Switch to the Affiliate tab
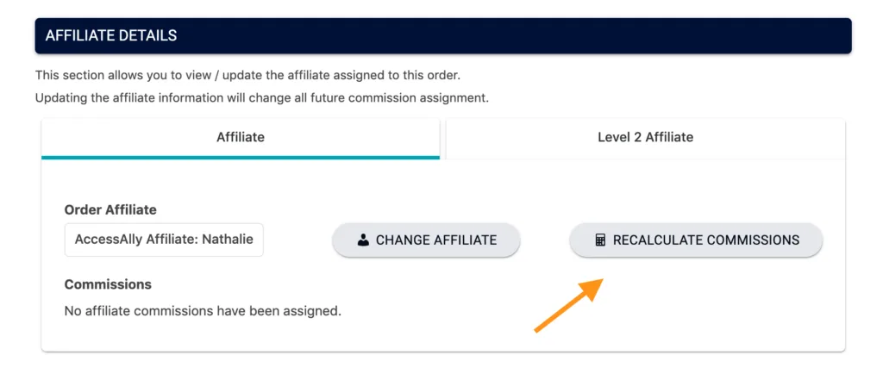This screenshot has height=374, width=883. [x=241, y=137]
